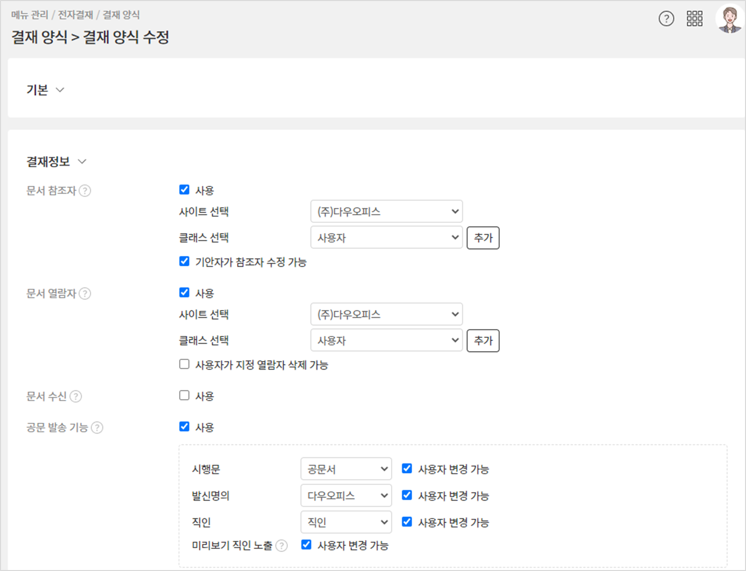Expand the 기본 section

pyautogui.click(x=60, y=90)
